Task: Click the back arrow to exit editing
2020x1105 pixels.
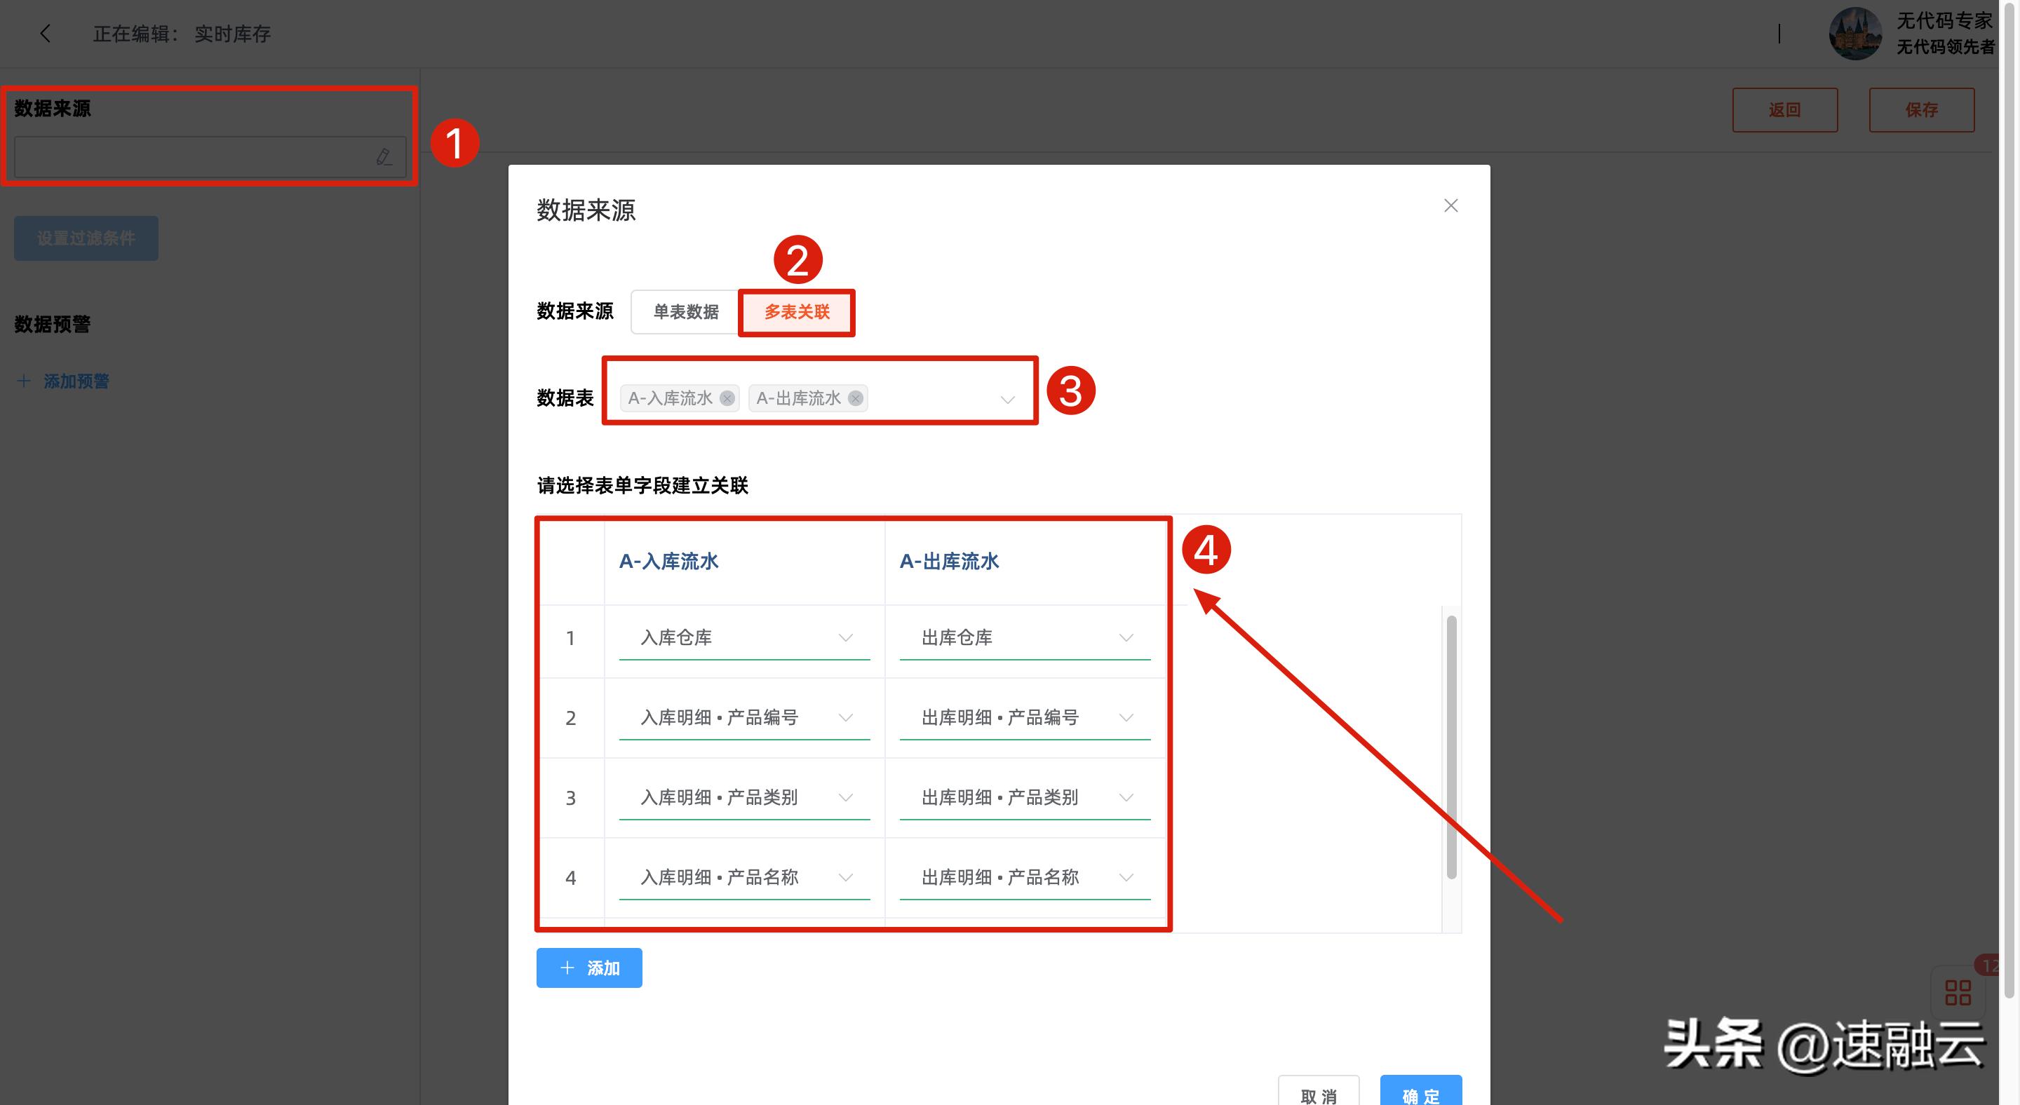Action: click(x=45, y=33)
